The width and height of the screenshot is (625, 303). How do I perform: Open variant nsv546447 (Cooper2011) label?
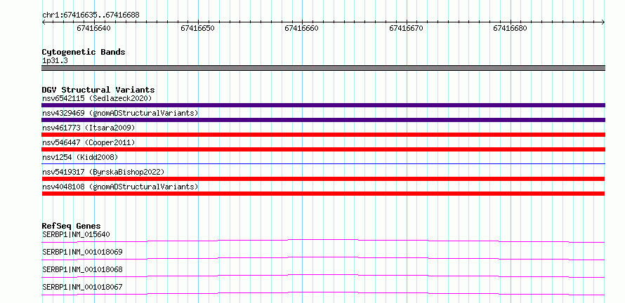pyautogui.click(x=88, y=142)
